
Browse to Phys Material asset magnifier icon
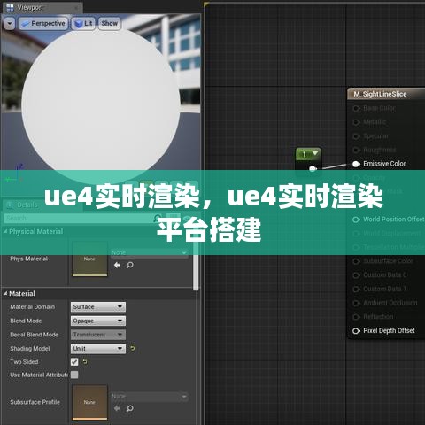pos(130,265)
